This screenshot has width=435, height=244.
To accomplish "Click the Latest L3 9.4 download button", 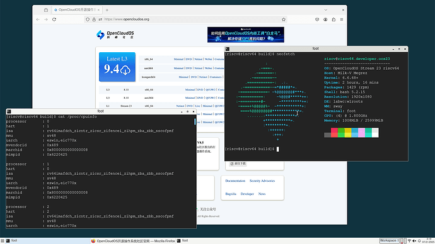I will tap(117, 67).
